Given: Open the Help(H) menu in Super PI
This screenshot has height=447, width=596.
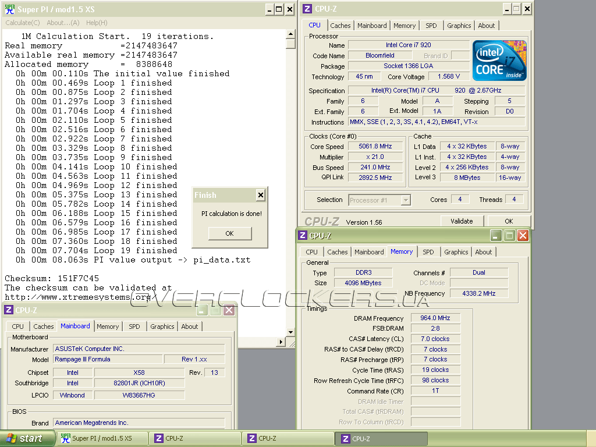Looking at the screenshot, I should (97, 23).
